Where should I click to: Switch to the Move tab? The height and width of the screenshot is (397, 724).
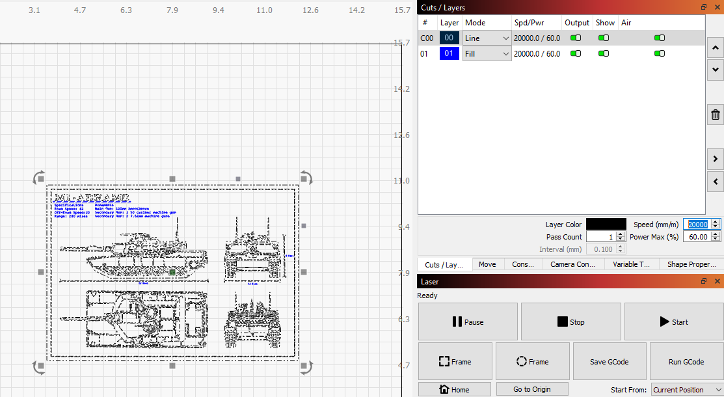(487, 264)
